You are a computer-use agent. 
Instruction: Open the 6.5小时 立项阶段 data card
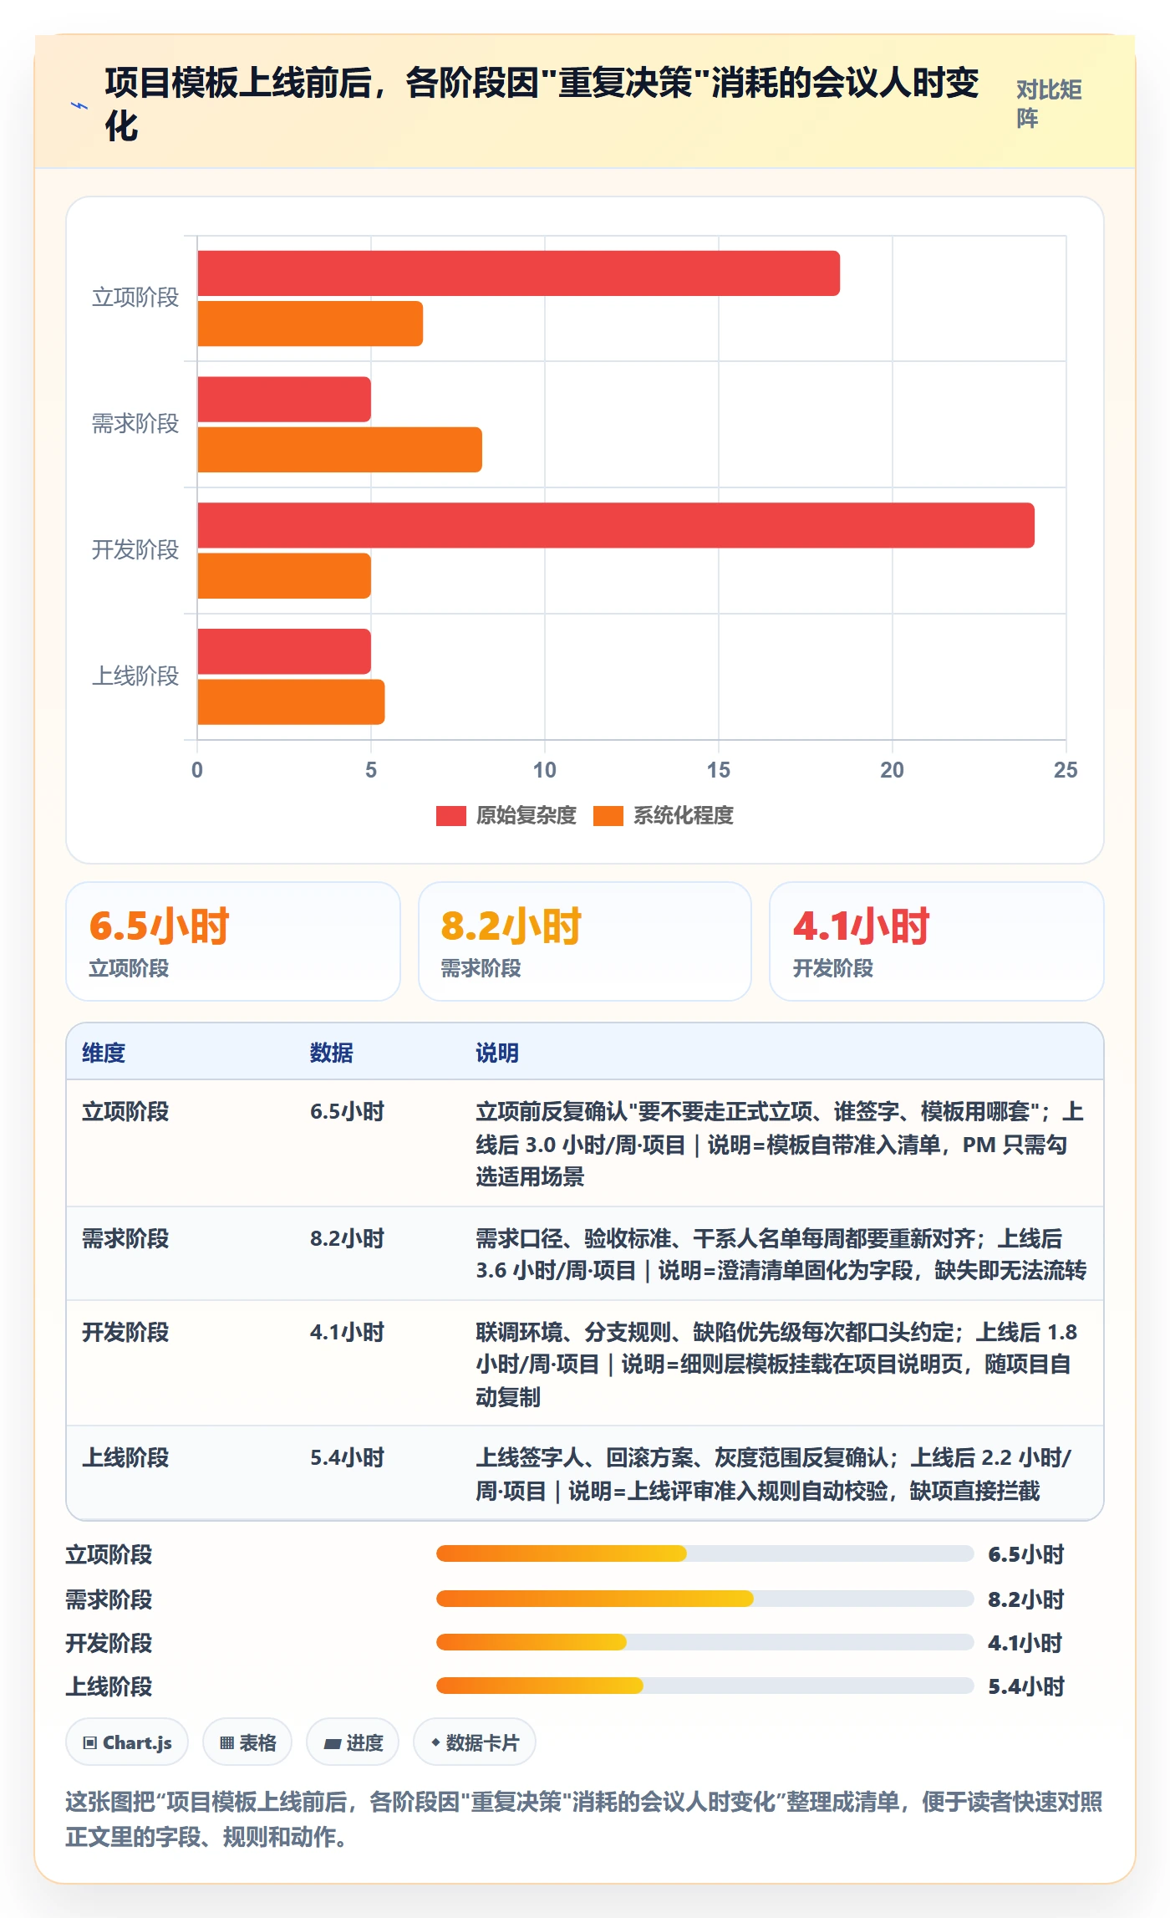point(233,941)
